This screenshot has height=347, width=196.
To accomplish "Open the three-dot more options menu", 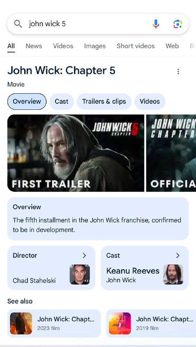I will point(178,72).
